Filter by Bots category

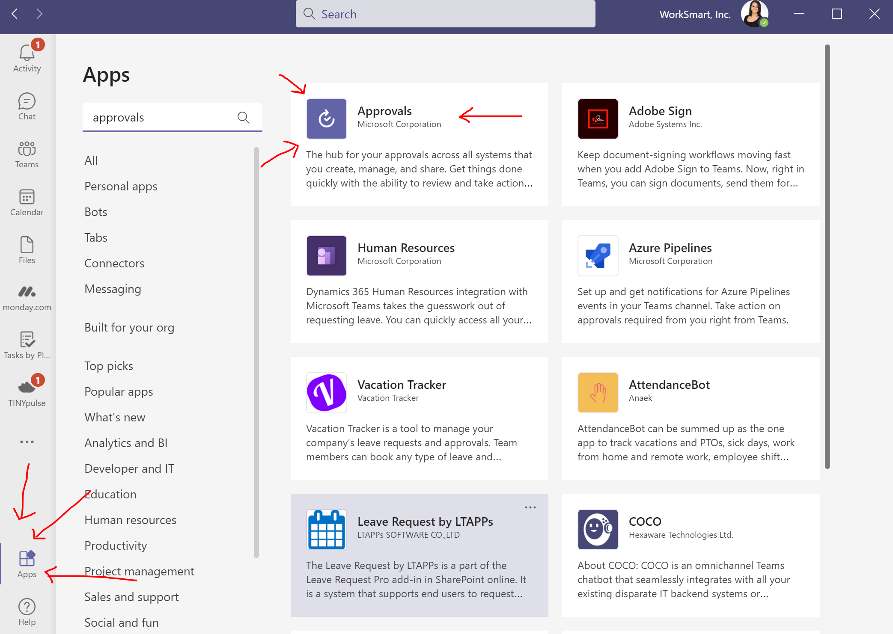tap(95, 212)
